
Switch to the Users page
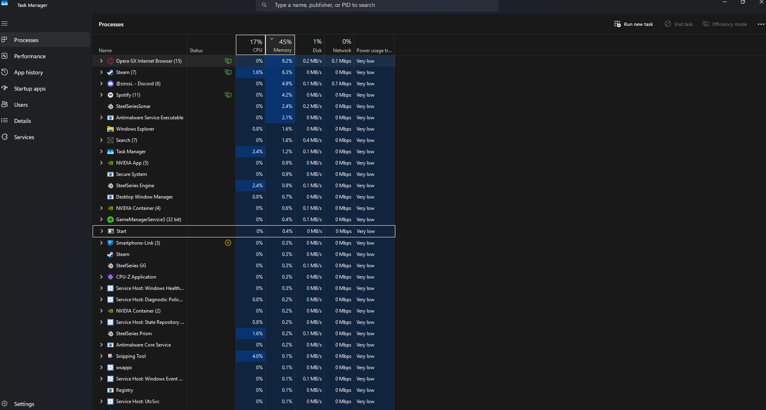[x=45, y=105]
